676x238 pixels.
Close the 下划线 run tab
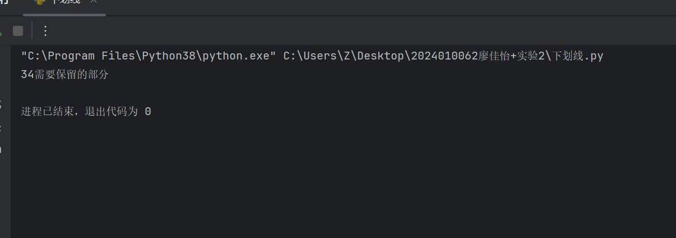pyautogui.click(x=93, y=2)
